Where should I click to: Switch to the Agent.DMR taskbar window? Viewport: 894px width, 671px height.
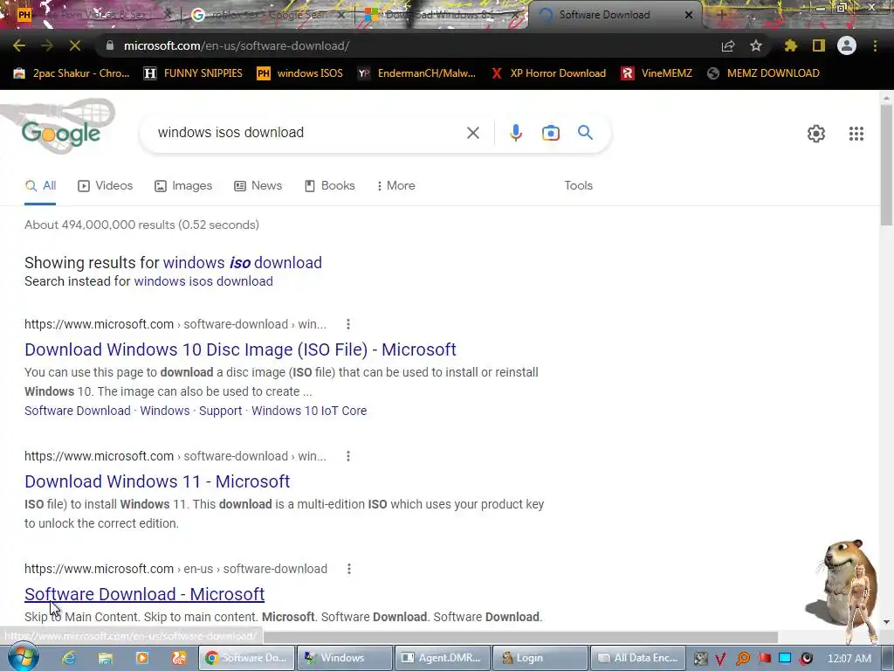point(443,658)
